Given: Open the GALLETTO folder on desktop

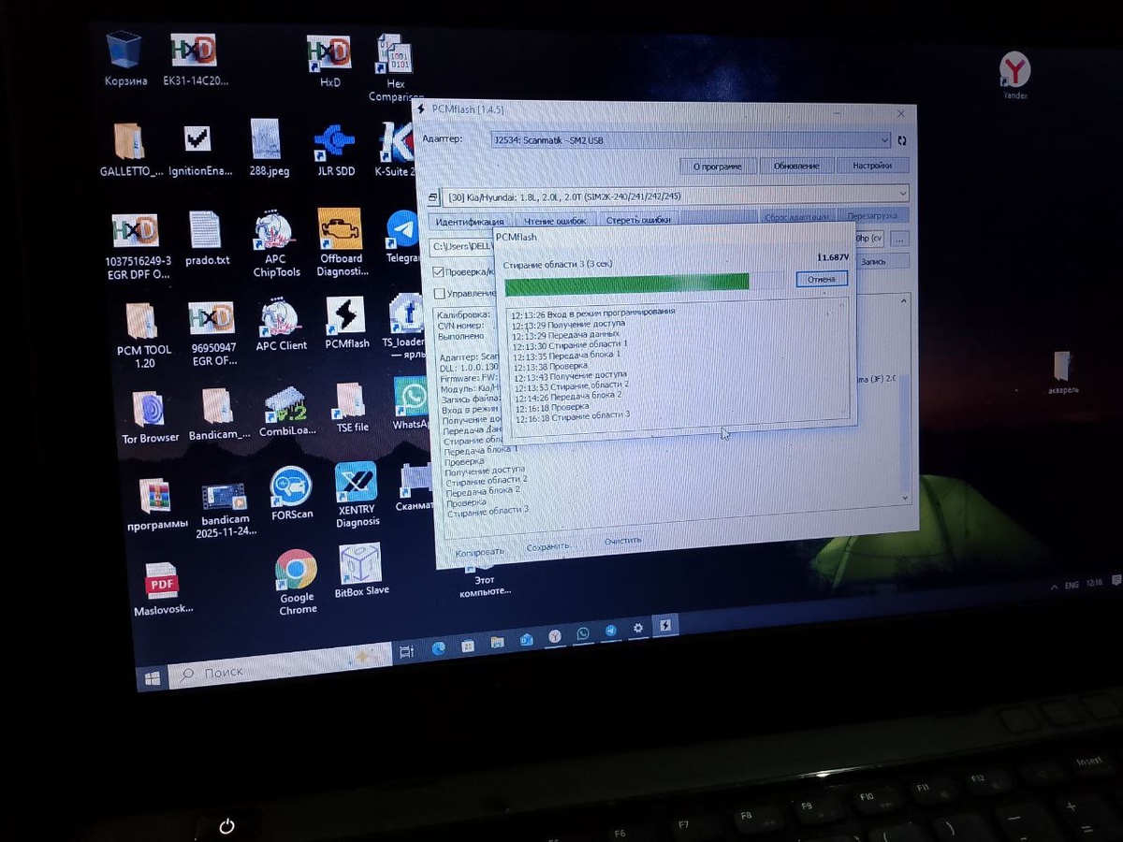Looking at the screenshot, I should pos(130,150).
